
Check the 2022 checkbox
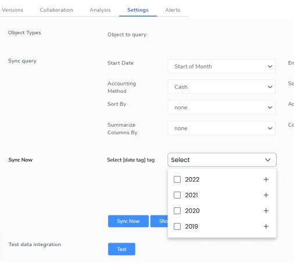(x=177, y=179)
